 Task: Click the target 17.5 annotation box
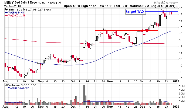click(135, 12)
